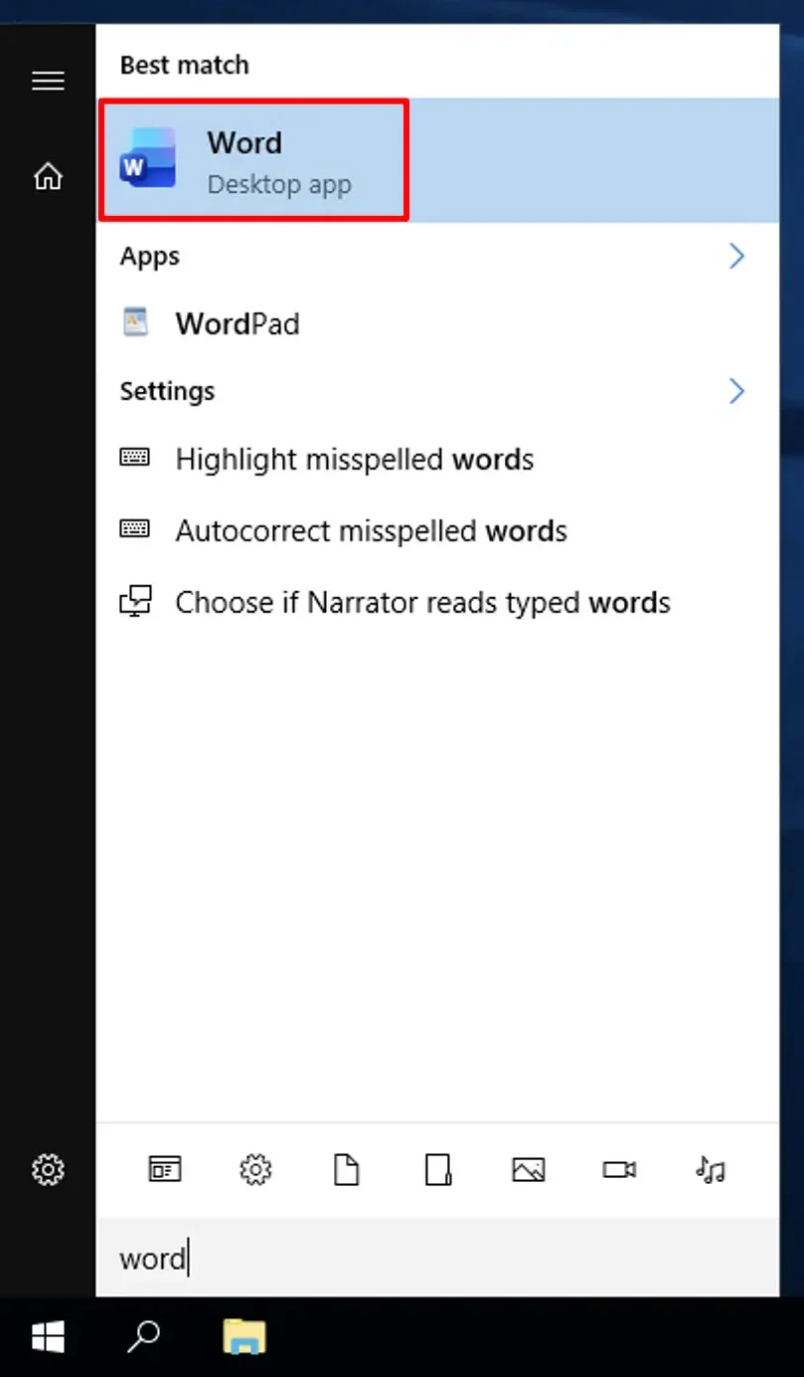804x1378 pixels.
Task: Launch WordPad from the Apps list
Action: click(x=237, y=323)
